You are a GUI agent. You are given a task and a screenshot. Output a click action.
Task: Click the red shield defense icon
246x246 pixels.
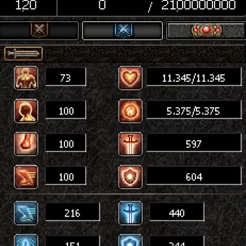[x=130, y=177]
